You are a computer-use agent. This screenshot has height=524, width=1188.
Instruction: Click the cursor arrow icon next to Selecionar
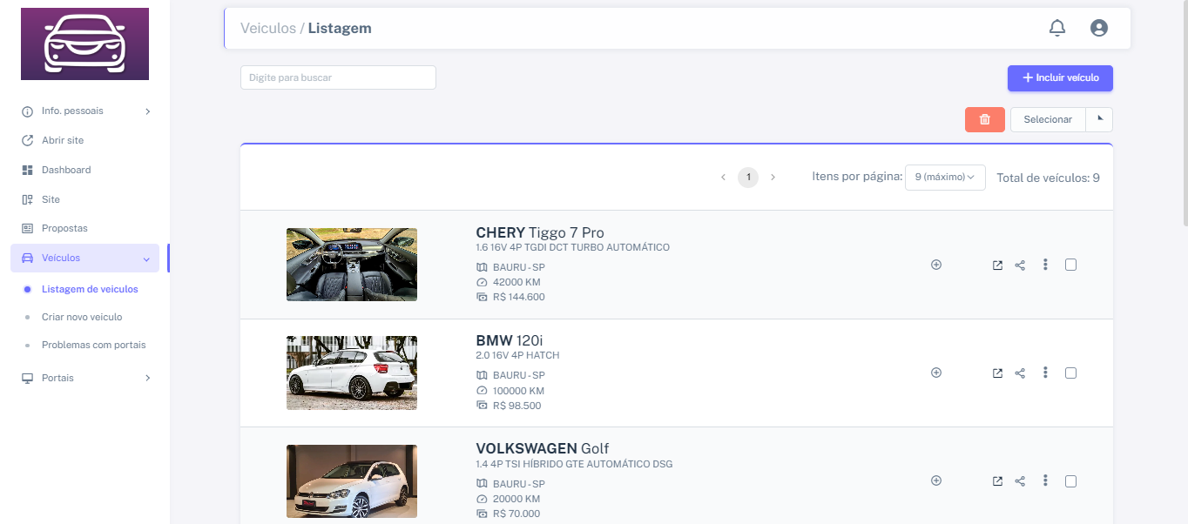(1099, 119)
